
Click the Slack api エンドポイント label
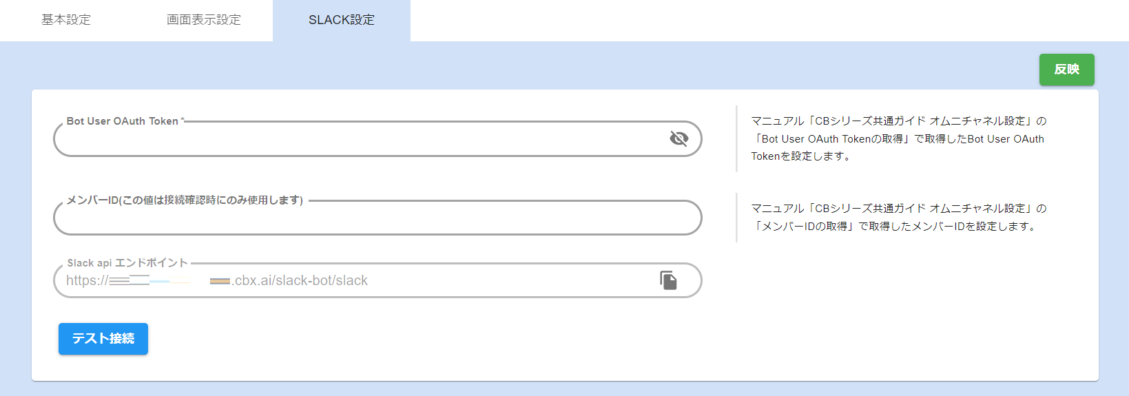[127, 263]
